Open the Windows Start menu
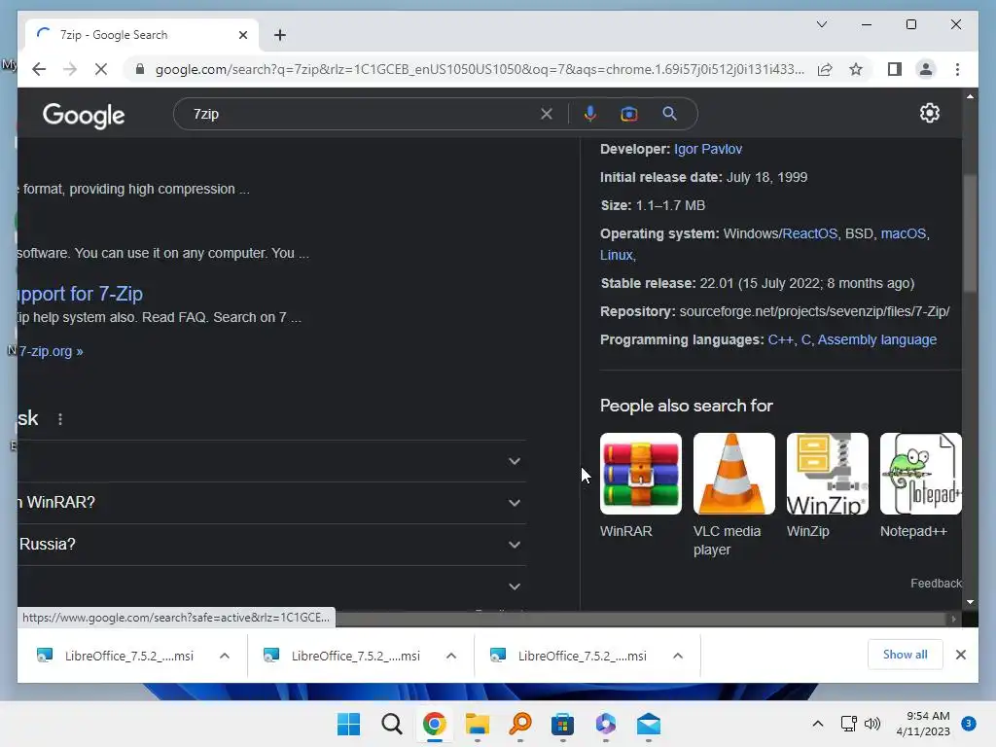 pyautogui.click(x=349, y=724)
